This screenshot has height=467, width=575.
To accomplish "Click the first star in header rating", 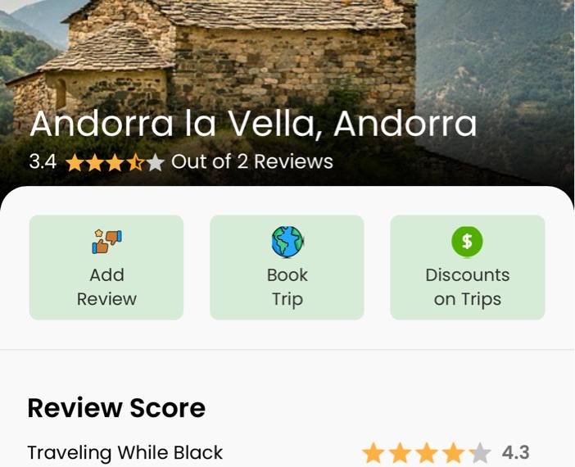I will point(75,162).
